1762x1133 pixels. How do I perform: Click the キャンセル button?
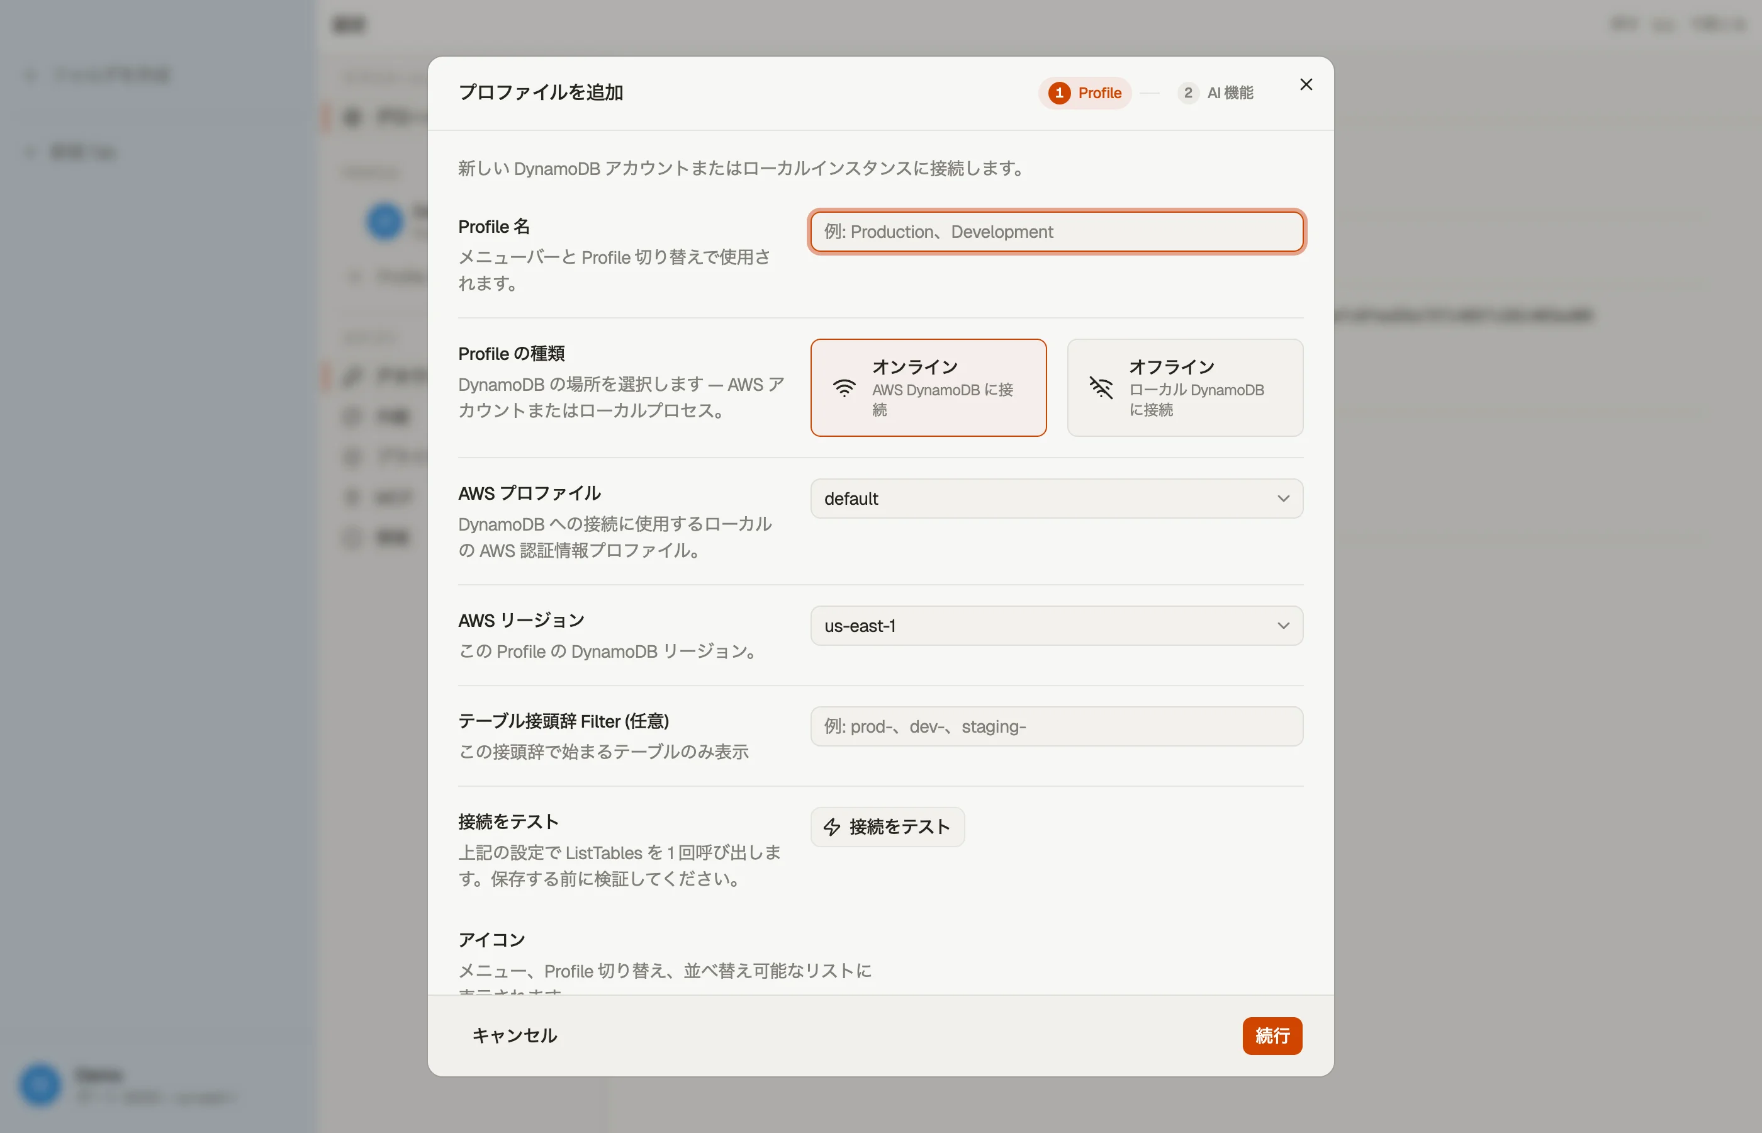pos(514,1036)
